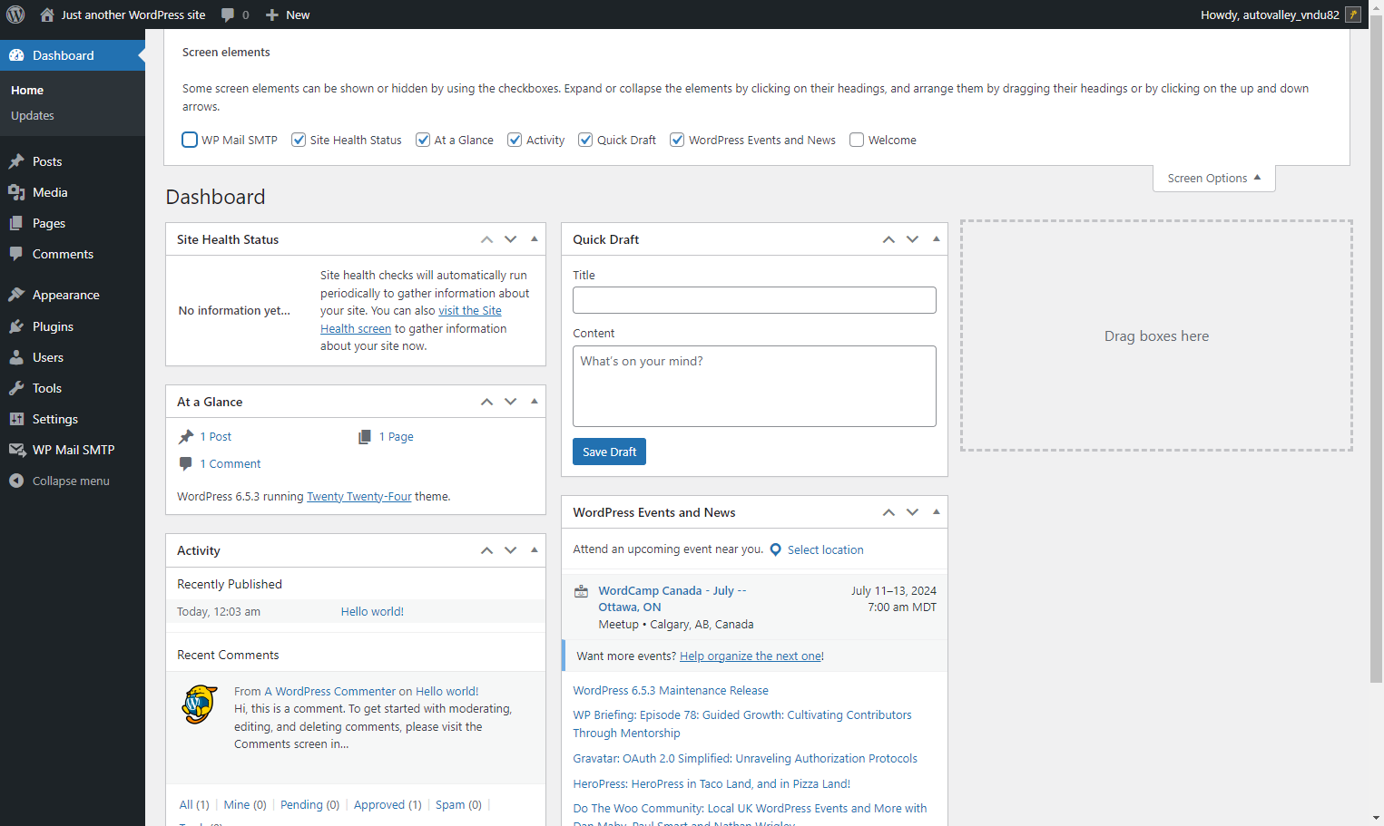Click the plus icon next to New
Image resolution: width=1384 pixels, height=826 pixels.
(x=271, y=15)
